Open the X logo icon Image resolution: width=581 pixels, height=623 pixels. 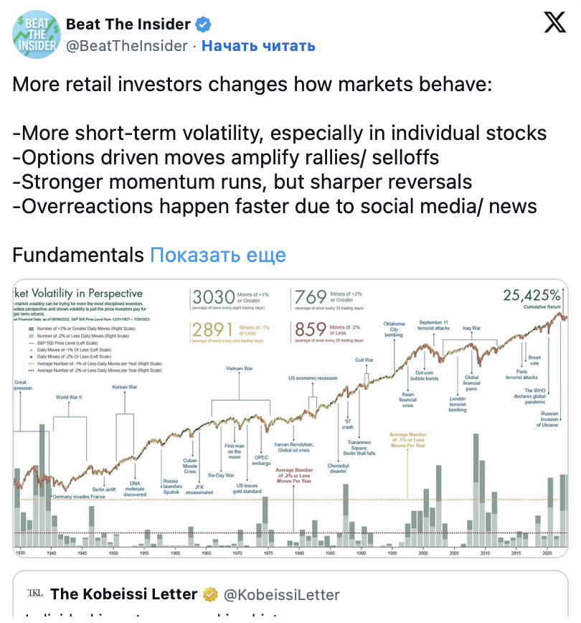pyautogui.click(x=554, y=22)
